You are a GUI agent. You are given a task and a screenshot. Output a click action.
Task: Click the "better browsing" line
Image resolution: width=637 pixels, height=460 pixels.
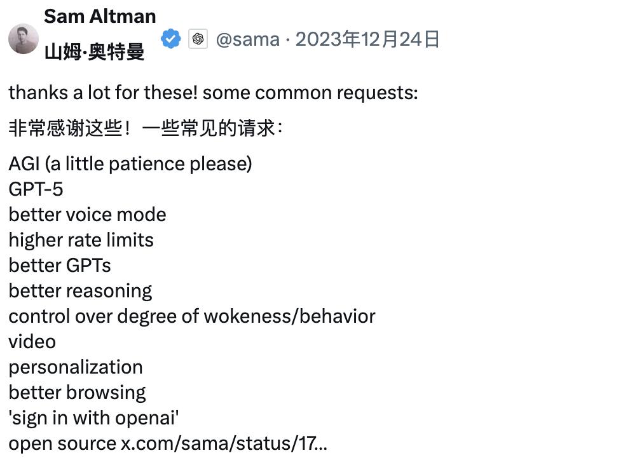point(77,393)
